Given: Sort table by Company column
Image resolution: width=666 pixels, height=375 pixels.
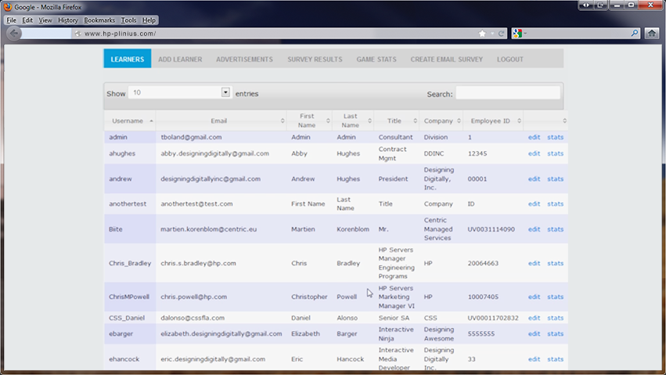Looking at the screenshot, I should click(x=441, y=121).
